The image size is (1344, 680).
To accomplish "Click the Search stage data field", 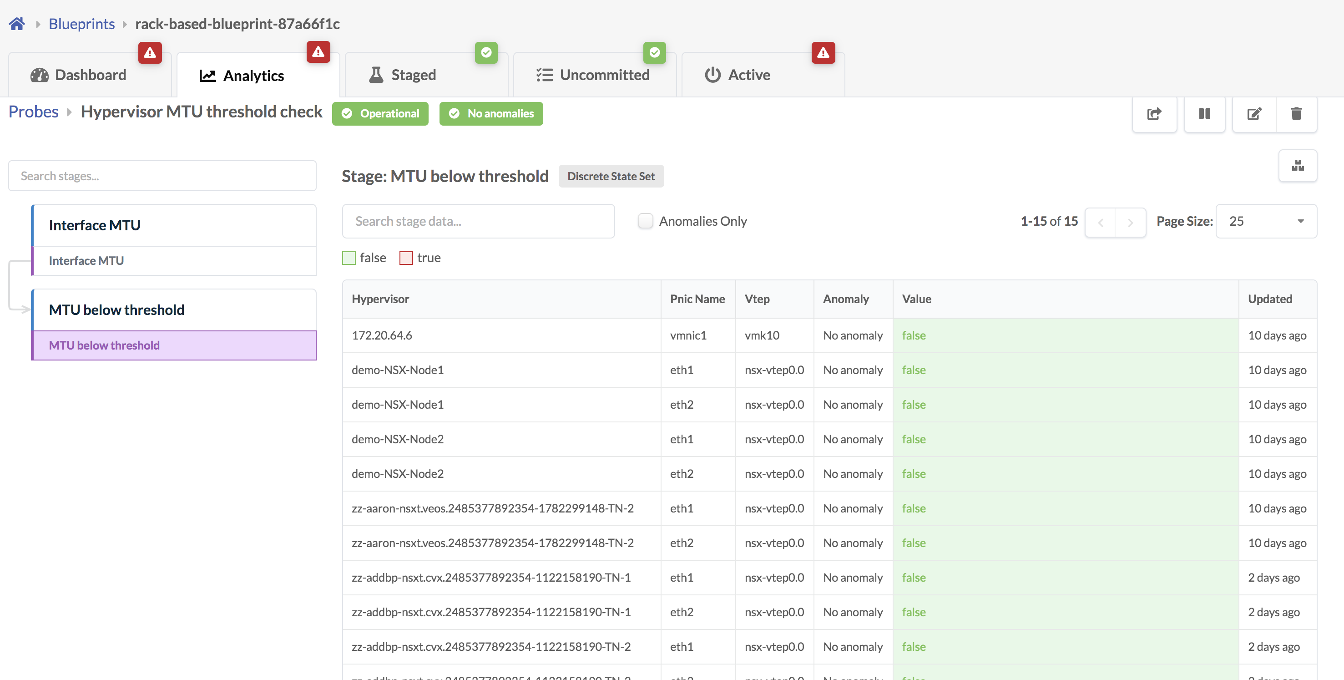I will point(478,221).
